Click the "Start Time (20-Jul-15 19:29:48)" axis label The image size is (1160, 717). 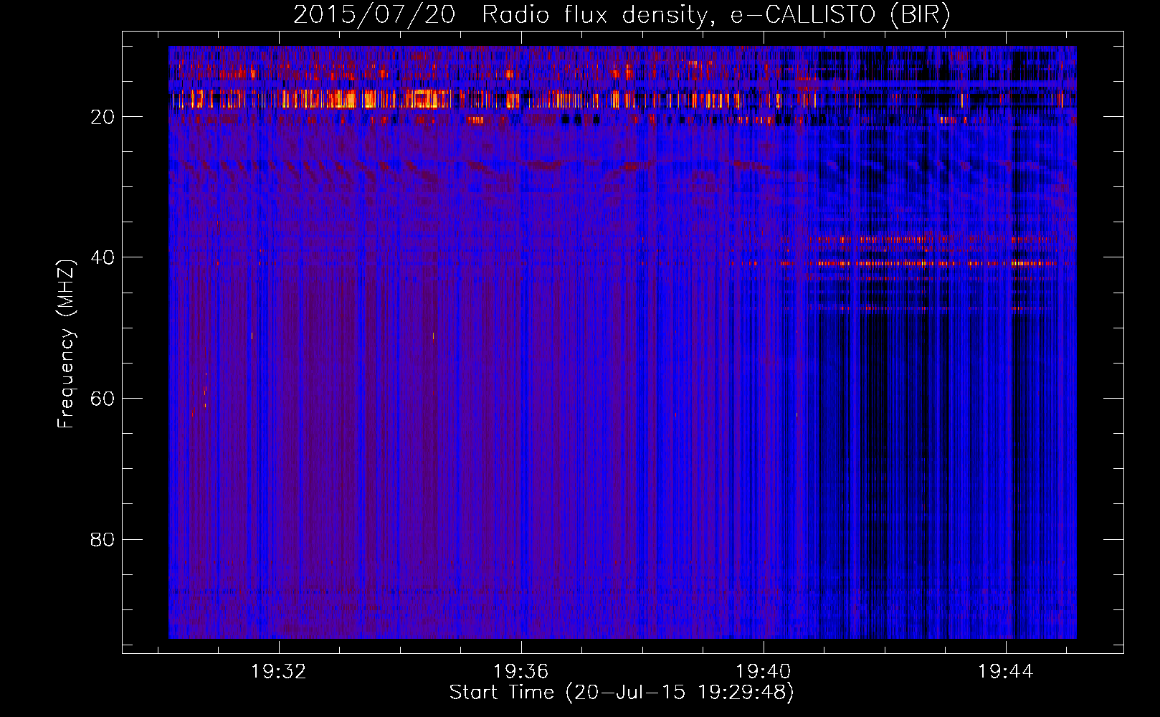(x=622, y=693)
